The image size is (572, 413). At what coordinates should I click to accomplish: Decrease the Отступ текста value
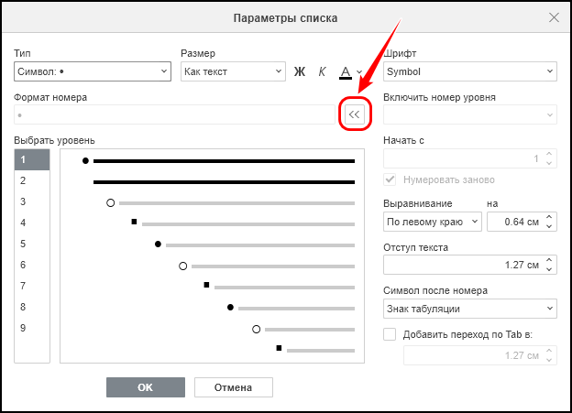tap(549, 269)
